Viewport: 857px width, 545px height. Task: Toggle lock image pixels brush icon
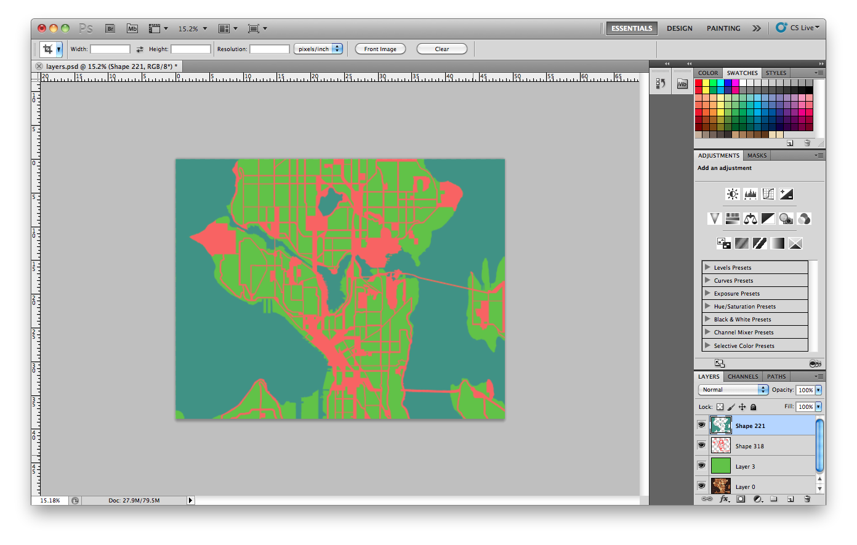point(731,407)
